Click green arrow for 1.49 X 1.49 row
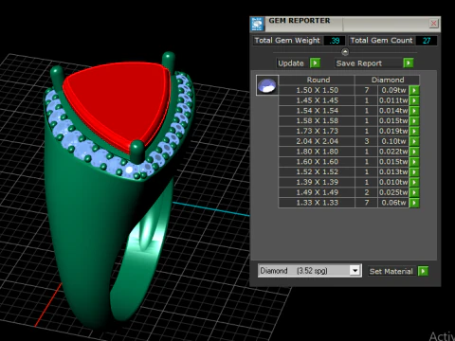Image resolution: width=455 pixels, height=341 pixels. tap(414, 192)
